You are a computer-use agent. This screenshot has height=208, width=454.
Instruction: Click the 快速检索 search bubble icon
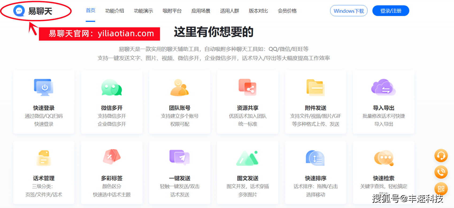384,158
